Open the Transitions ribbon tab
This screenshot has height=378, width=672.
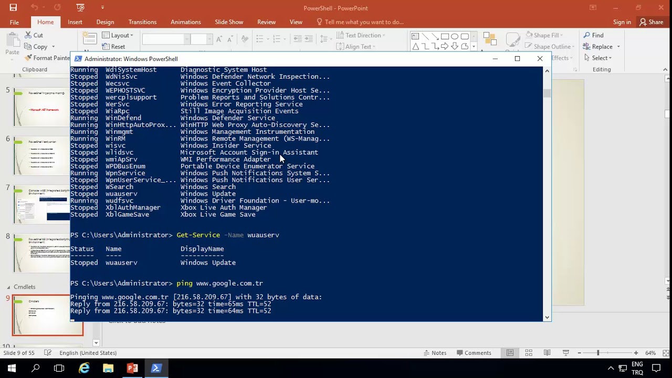coord(142,22)
